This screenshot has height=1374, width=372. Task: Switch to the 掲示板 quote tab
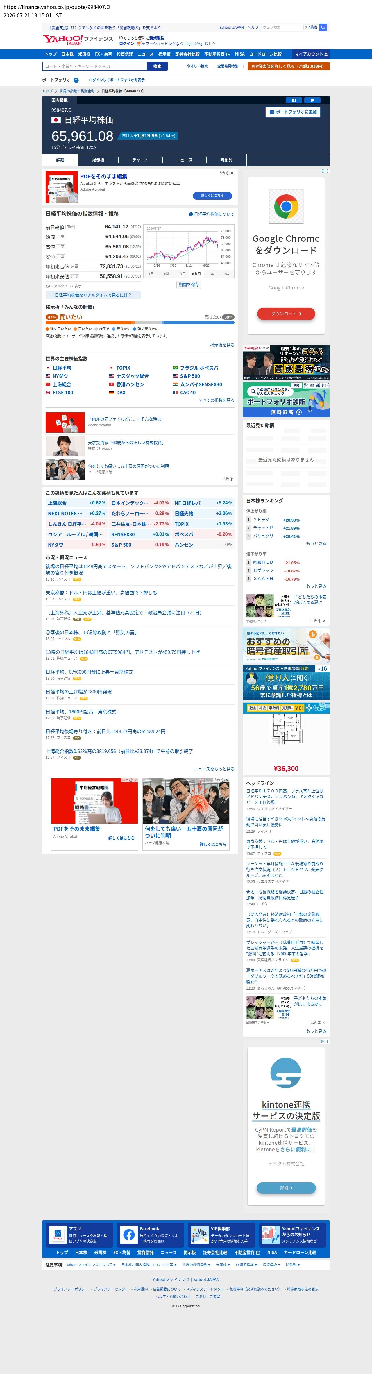(x=98, y=160)
